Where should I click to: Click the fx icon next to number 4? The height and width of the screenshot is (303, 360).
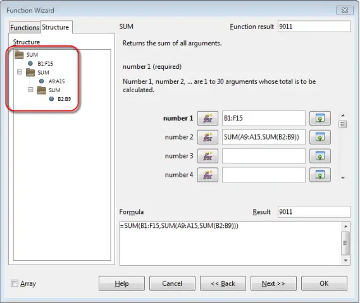[x=208, y=175]
